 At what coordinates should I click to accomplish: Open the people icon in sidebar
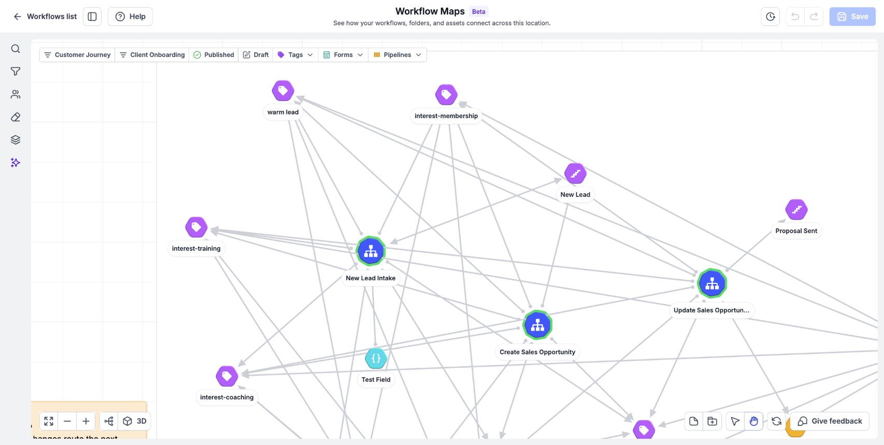(x=16, y=94)
